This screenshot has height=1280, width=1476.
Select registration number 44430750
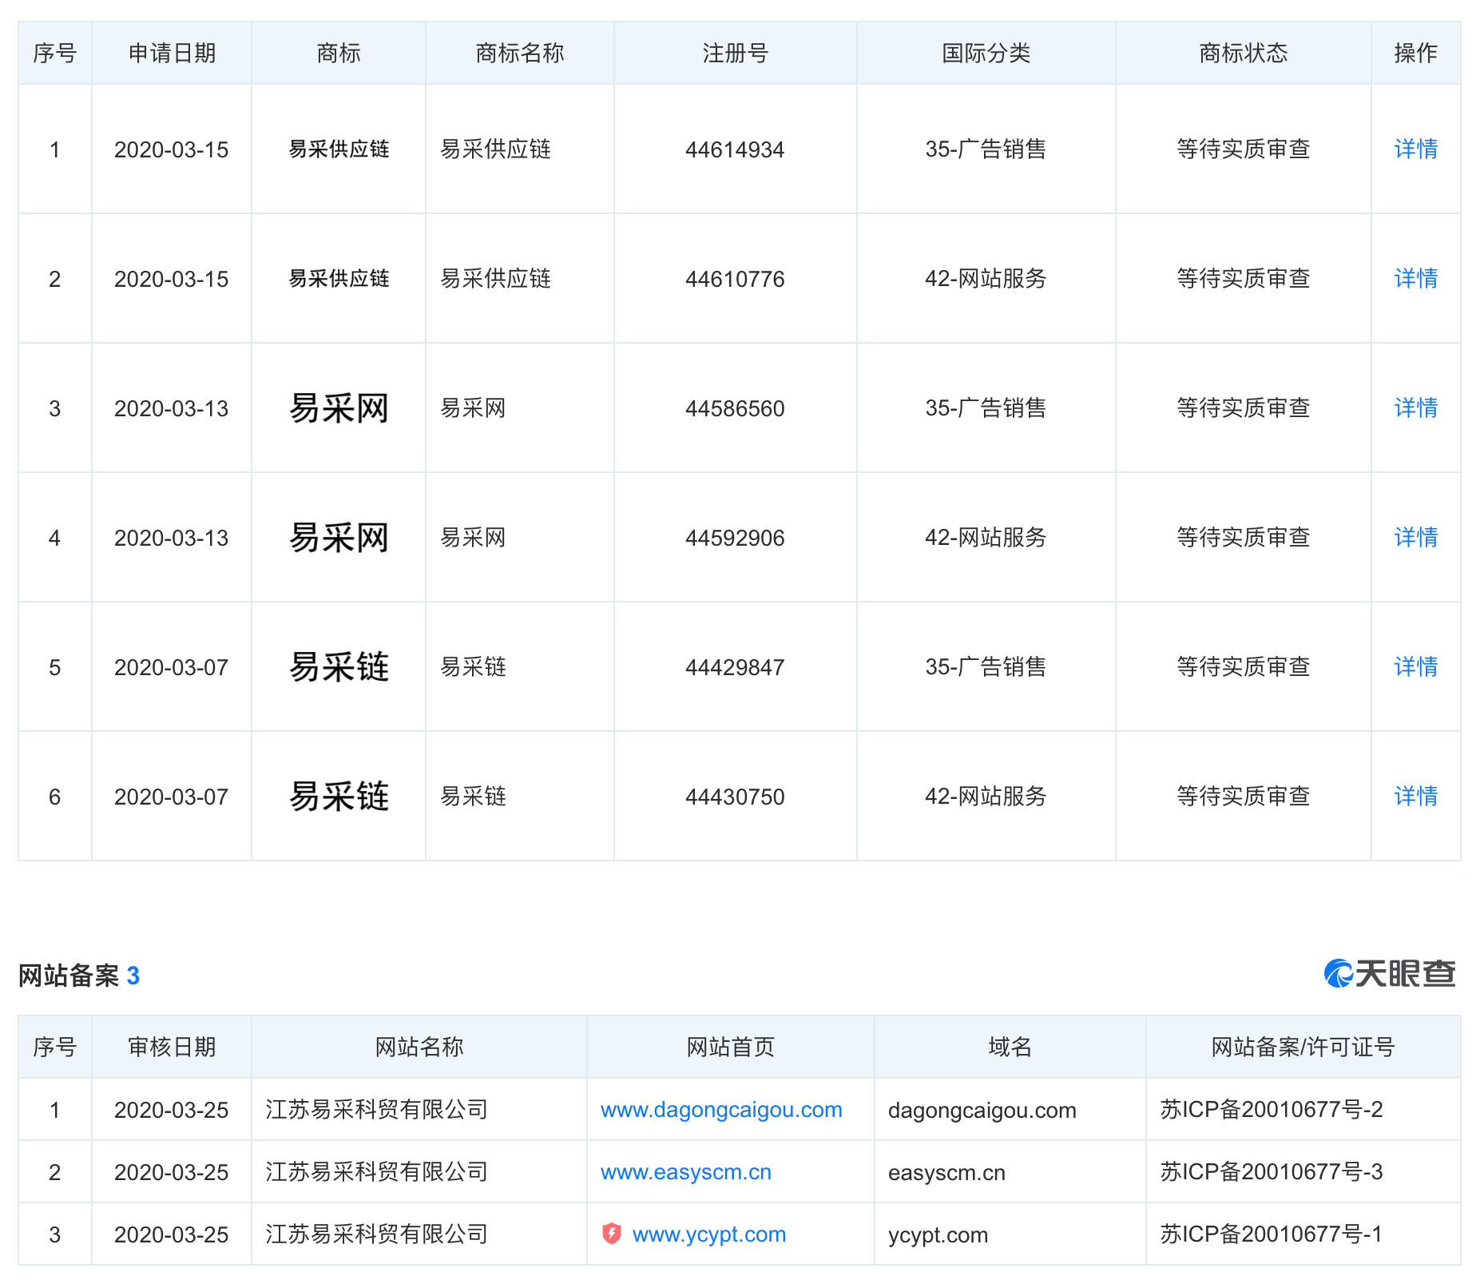(735, 797)
